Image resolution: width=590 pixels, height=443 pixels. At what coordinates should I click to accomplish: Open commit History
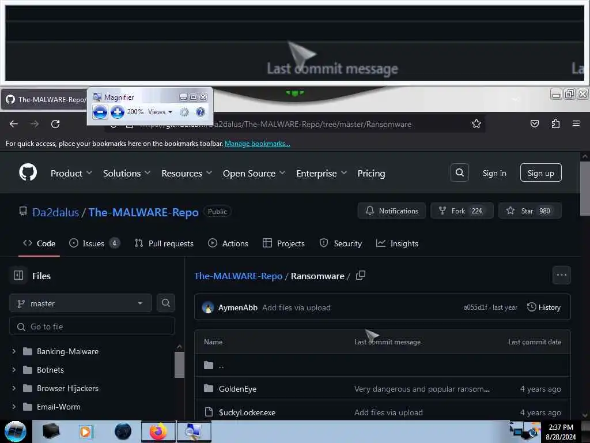click(544, 307)
